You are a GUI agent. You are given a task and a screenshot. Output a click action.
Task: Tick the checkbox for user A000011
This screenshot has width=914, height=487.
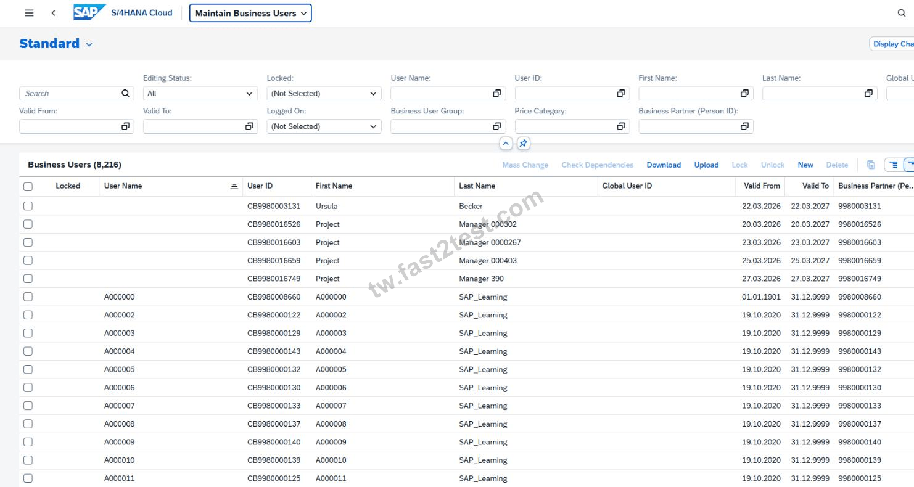click(28, 478)
